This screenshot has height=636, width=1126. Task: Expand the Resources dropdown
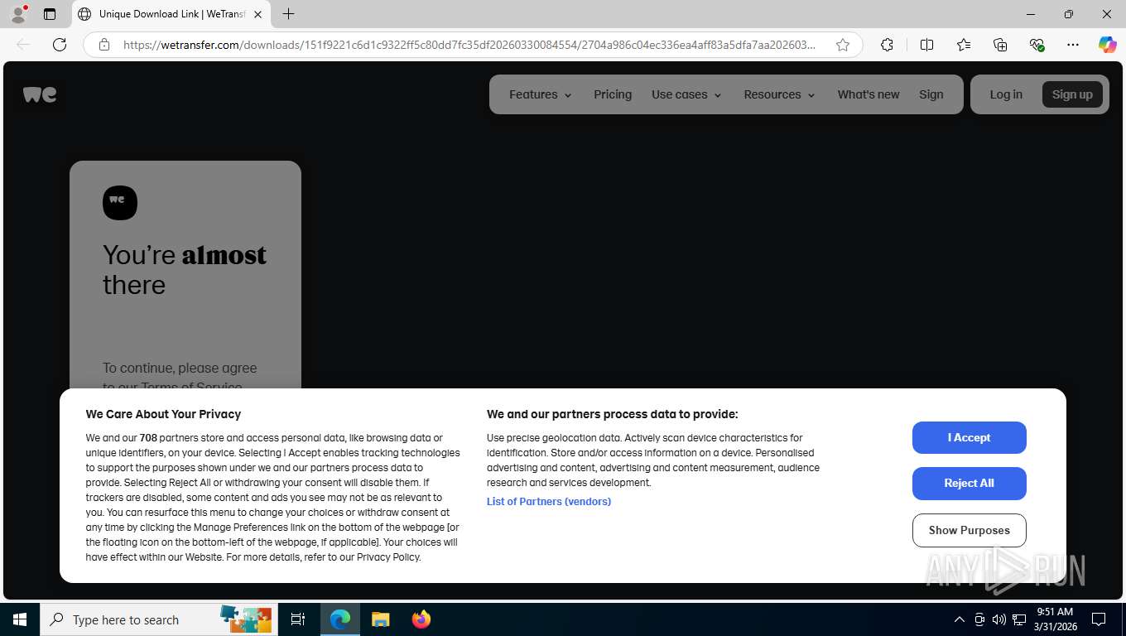tap(779, 94)
